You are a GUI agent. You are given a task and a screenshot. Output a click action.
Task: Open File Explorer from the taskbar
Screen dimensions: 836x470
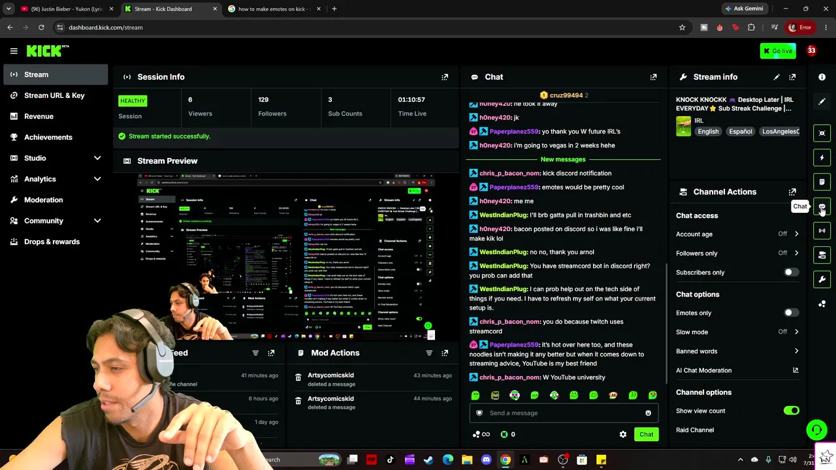click(467, 460)
